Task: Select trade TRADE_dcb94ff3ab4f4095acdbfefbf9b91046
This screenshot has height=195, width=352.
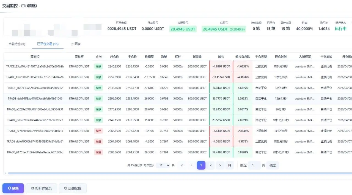Action: (x=35, y=98)
